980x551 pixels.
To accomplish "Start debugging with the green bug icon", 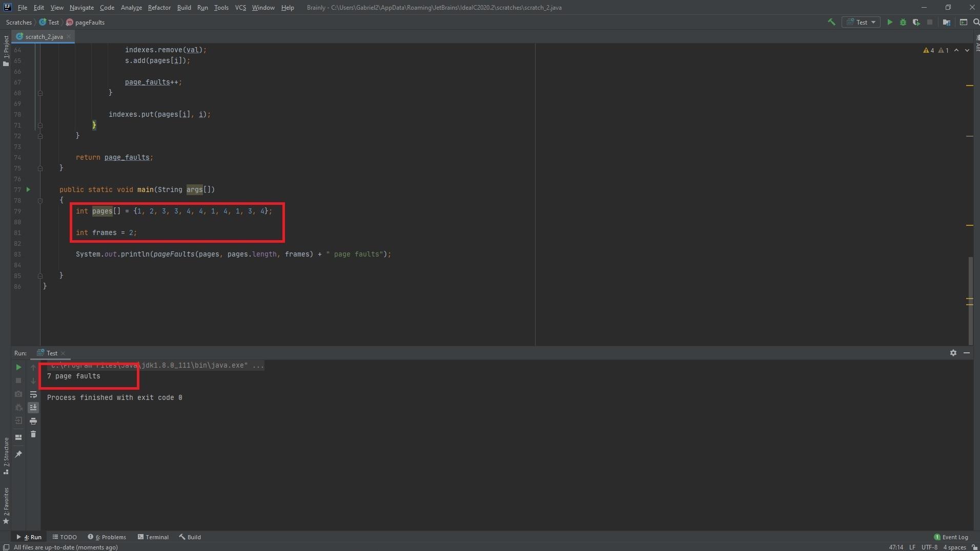I will coord(903,22).
